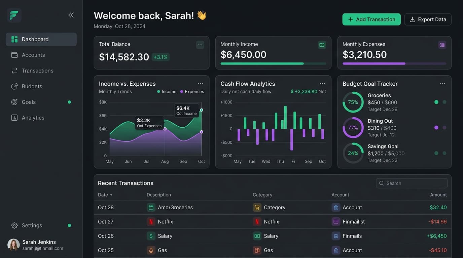The height and width of the screenshot is (258, 463).
Task: Click Salary dollar icon in Description
Action: pos(151,236)
